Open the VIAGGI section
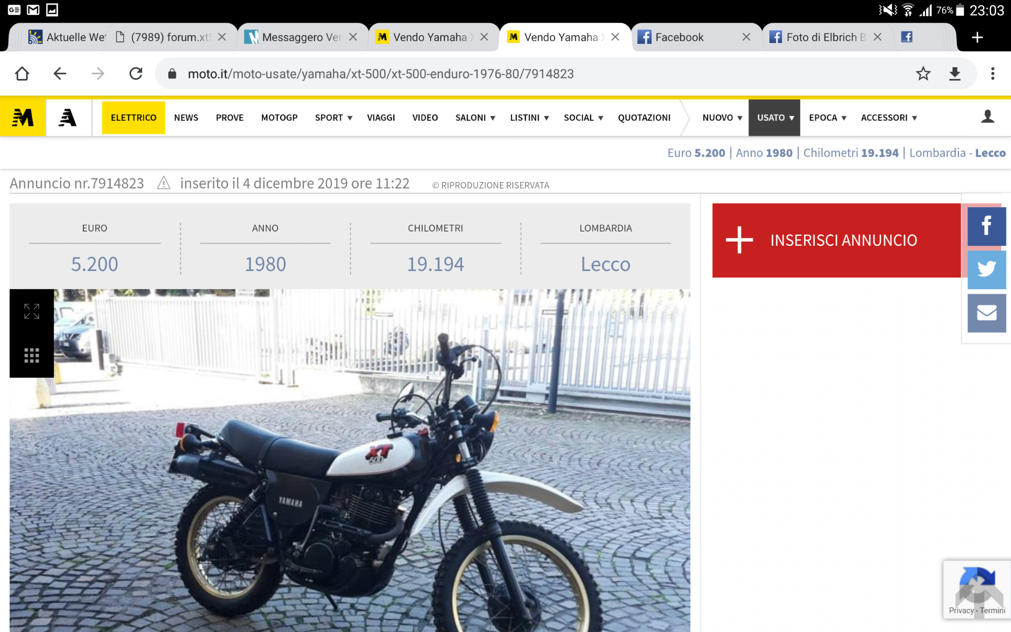The width and height of the screenshot is (1011, 632). click(x=381, y=118)
